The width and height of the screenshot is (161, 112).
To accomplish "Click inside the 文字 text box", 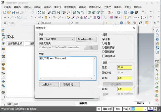I will point(66,67).
